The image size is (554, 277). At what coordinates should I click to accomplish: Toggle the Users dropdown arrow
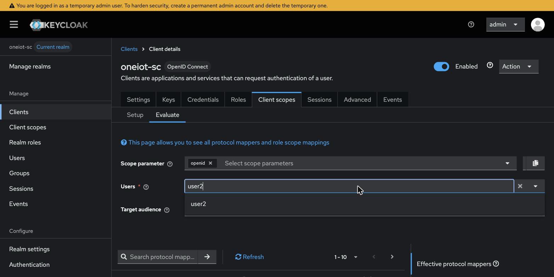[x=535, y=186]
